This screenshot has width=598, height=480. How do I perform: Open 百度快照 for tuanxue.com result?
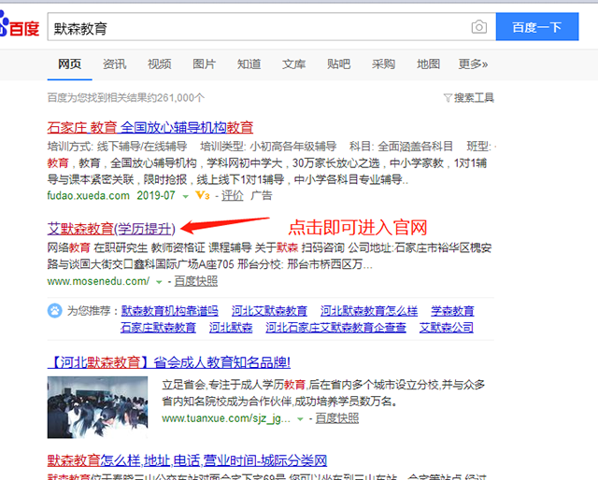(337, 418)
